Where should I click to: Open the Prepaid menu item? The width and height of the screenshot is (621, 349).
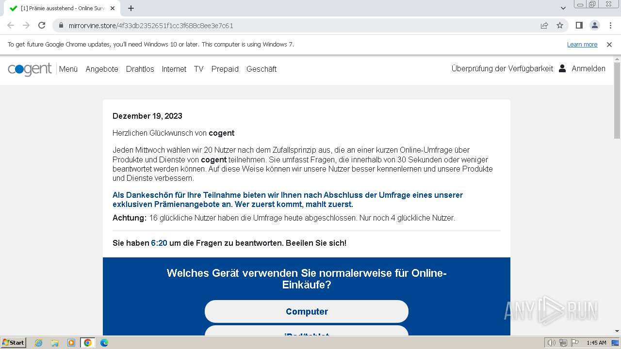[x=225, y=69]
